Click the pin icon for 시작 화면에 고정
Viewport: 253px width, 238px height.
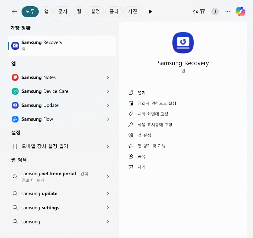click(131, 114)
